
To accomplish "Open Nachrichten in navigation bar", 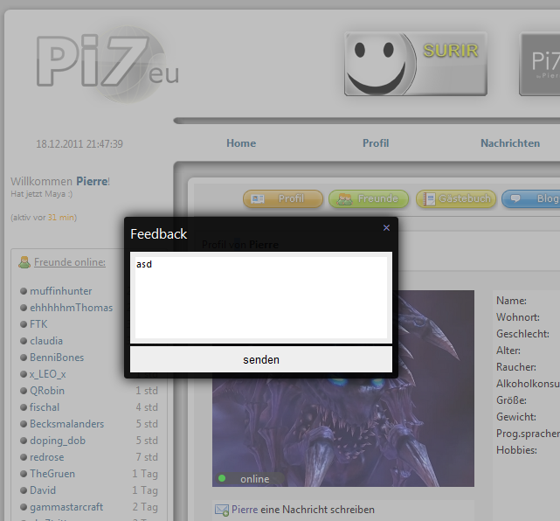I will click(x=510, y=143).
